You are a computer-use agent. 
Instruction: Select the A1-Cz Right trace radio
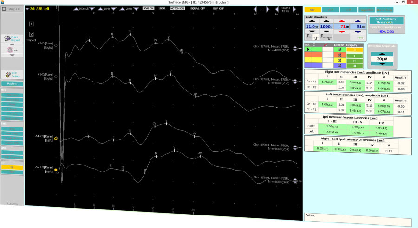pos(56,76)
